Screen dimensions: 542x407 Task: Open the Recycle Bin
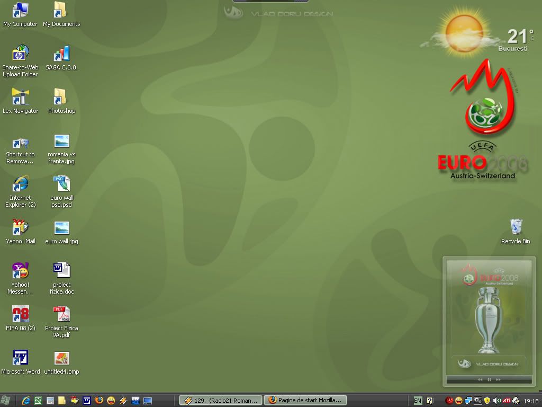pos(515,228)
